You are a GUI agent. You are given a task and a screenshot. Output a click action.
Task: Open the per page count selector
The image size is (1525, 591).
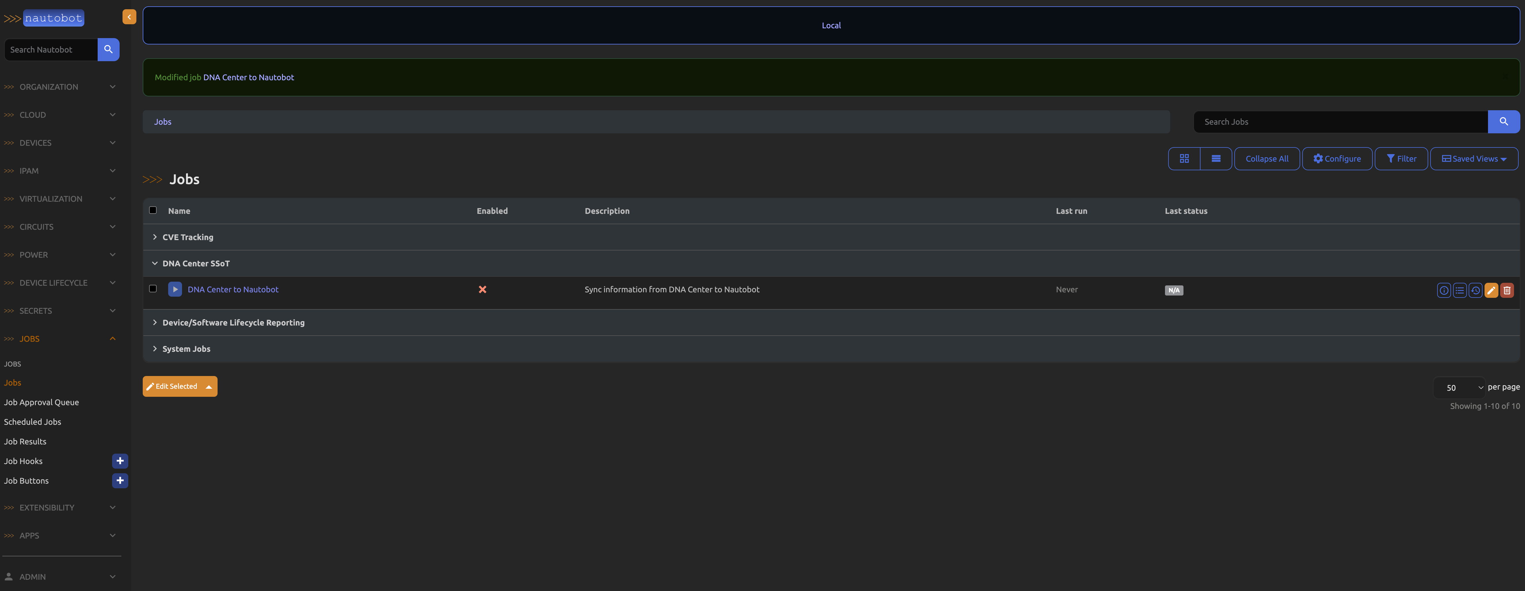[1459, 388]
